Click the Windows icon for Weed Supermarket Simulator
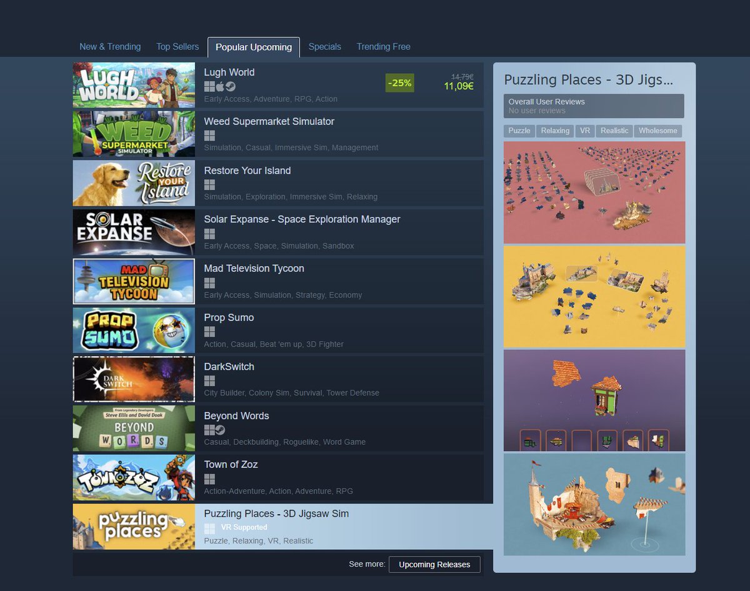750x591 pixels. point(209,136)
